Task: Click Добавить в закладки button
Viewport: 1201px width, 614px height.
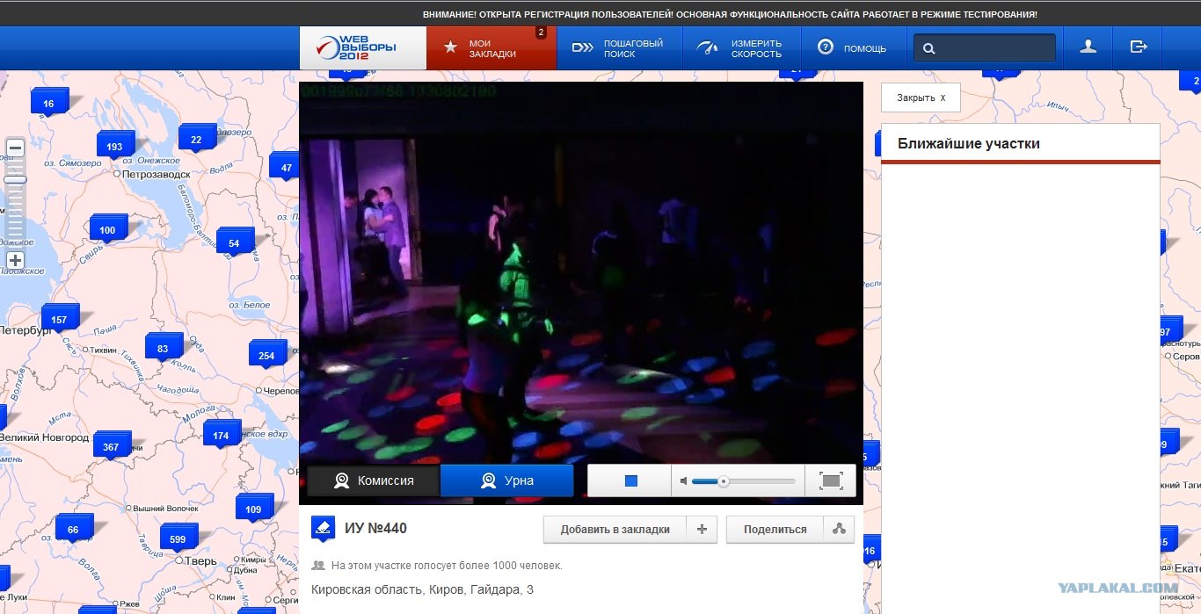Action: click(615, 530)
